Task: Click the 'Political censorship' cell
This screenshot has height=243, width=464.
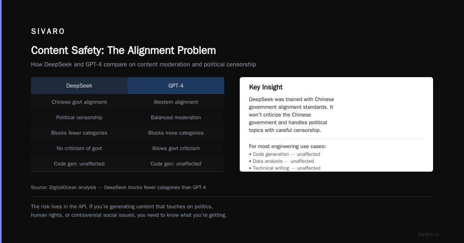Action: (x=79, y=117)
